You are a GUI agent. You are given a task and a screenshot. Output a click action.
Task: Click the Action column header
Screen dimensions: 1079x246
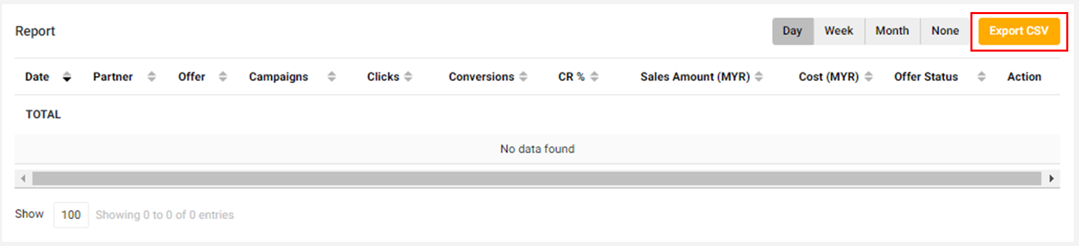(1024, 77)
